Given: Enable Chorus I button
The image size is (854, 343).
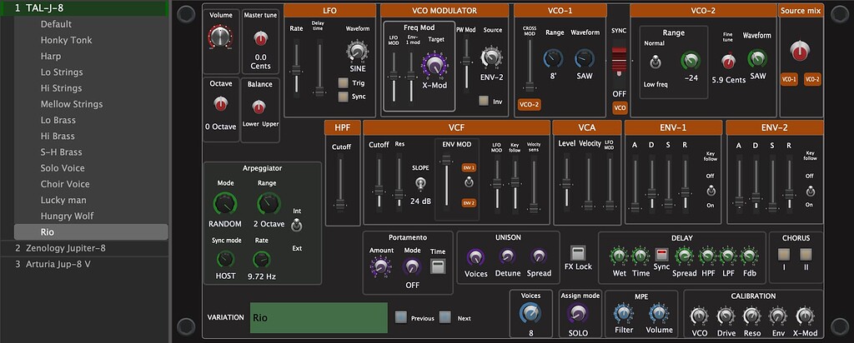Looking at the screenshot, I should click(784, 256).
